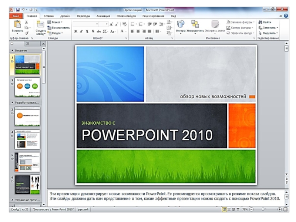Open the Layout (Макет) dropdown
The image size is (296, 222).
55,22
